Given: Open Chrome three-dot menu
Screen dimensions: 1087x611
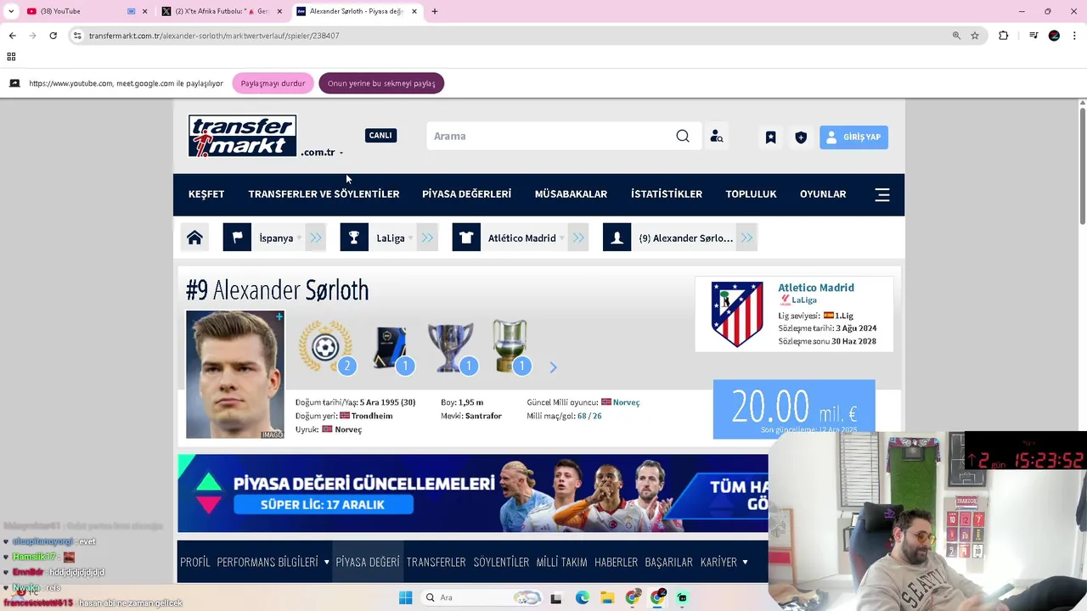Looking at the screenshot, I should (1074, 36).
